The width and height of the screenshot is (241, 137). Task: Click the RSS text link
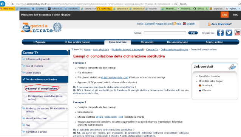[x=179, y=24]
